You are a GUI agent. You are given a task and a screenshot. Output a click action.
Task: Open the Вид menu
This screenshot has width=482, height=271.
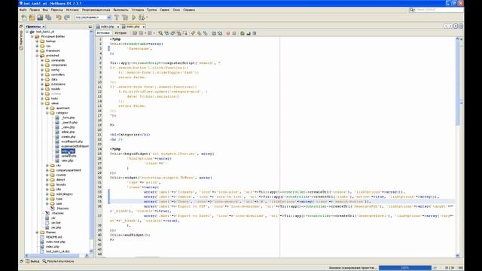(x=45, y=10)
